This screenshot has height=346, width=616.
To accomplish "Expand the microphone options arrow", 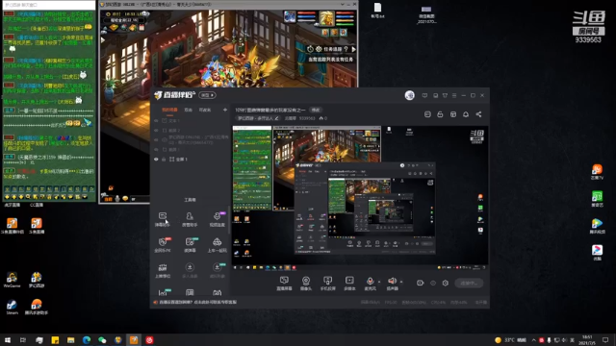I will [x=379, y=282].
